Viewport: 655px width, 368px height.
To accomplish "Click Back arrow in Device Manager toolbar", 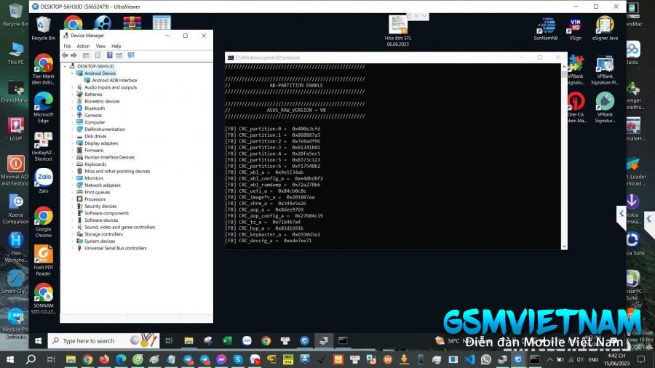I will point(65,55).
